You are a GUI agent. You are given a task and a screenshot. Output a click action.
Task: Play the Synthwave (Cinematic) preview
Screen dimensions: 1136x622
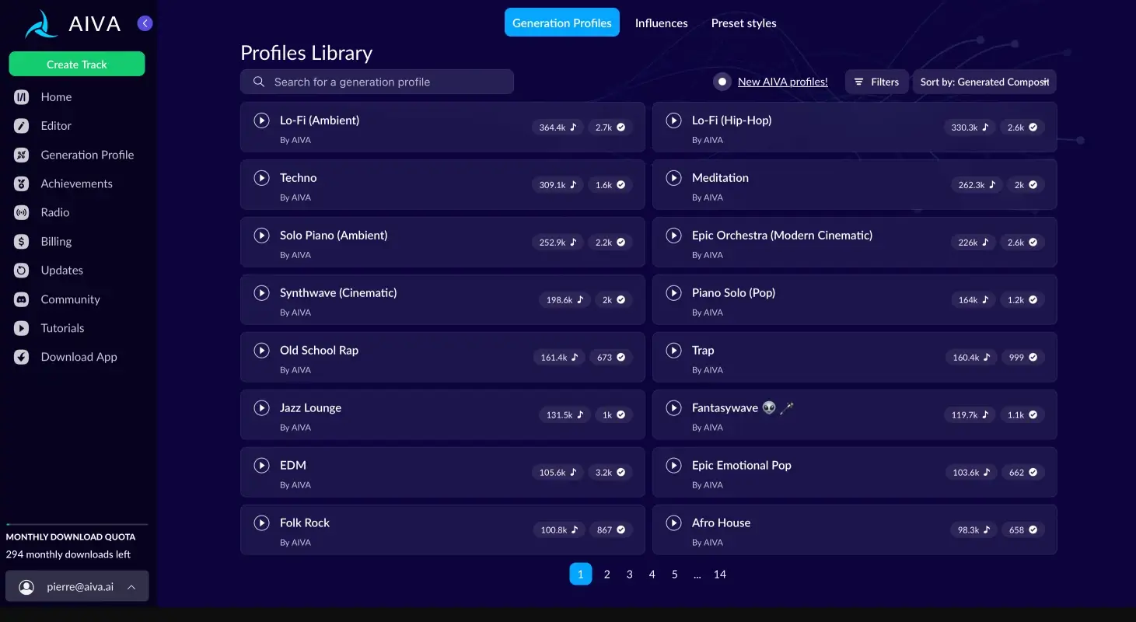262,293
